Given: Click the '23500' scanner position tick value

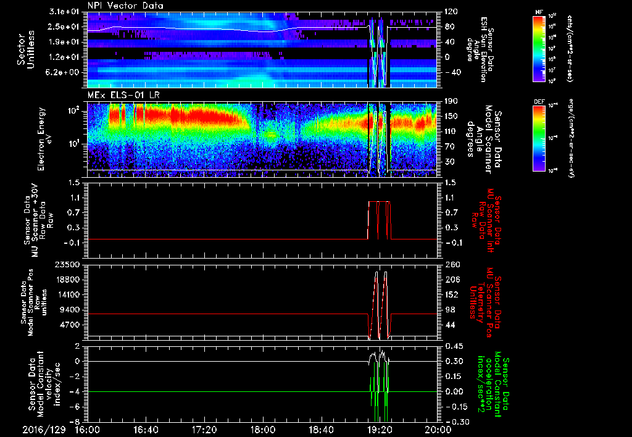Looking at the screenshot, I should pyautogui.click(x=68, y=265).
